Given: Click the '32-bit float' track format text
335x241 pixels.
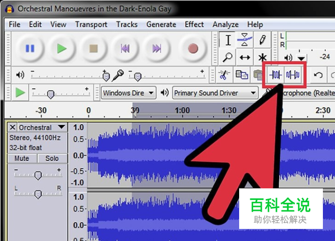Looking at the screenshot, I should tap(26, 148).
